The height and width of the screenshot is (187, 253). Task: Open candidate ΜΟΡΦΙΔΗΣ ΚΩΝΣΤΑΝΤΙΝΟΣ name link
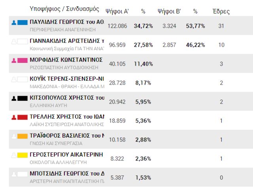pos(66,60)
